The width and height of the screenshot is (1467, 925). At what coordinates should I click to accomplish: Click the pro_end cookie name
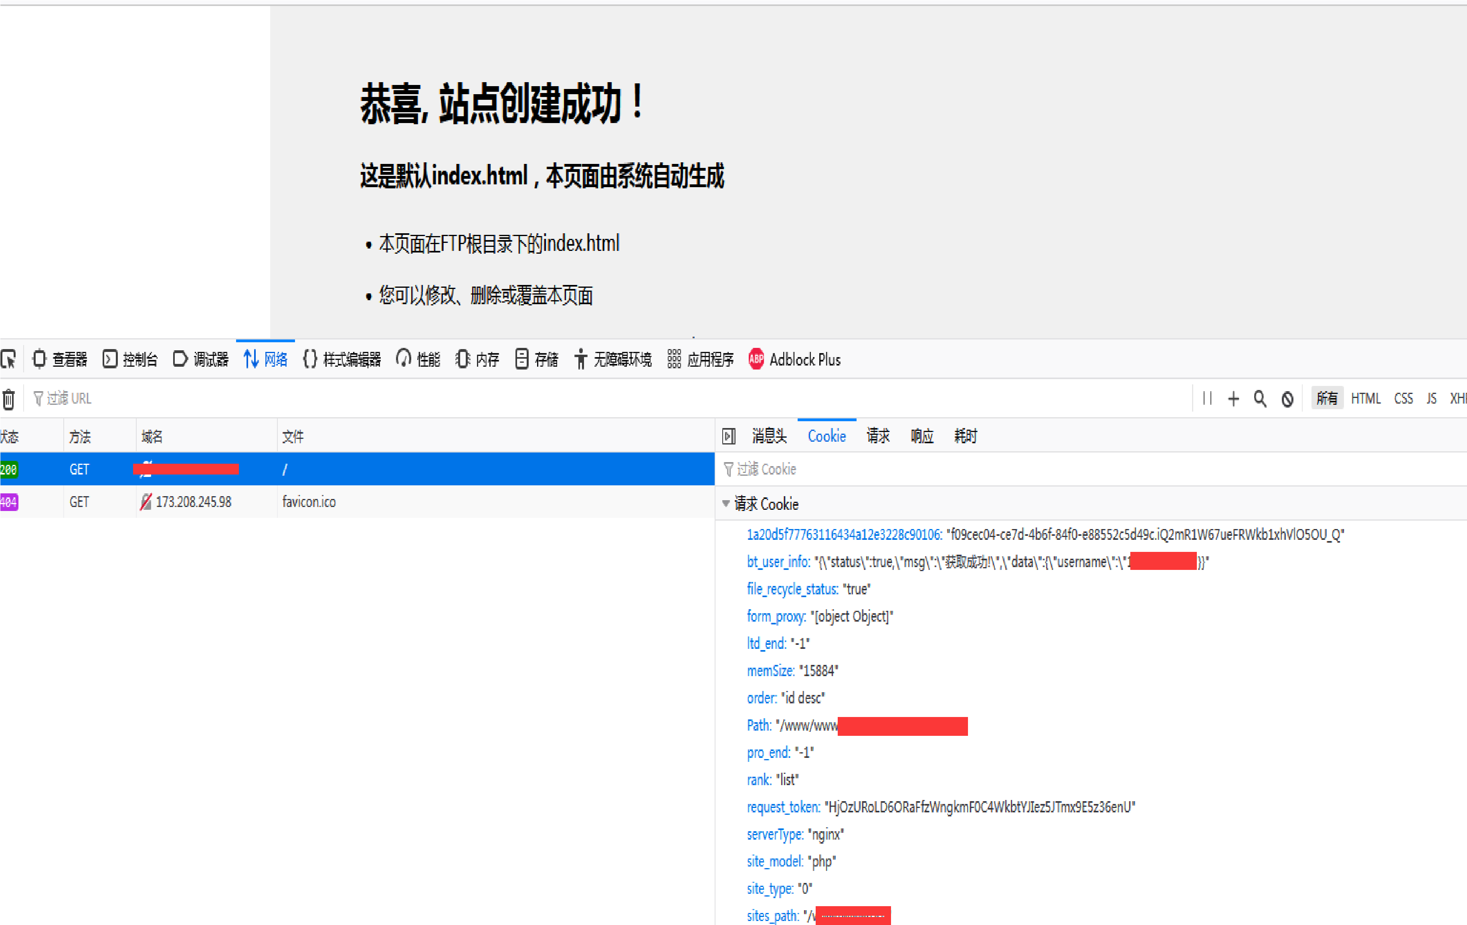[x=769, y=753]
